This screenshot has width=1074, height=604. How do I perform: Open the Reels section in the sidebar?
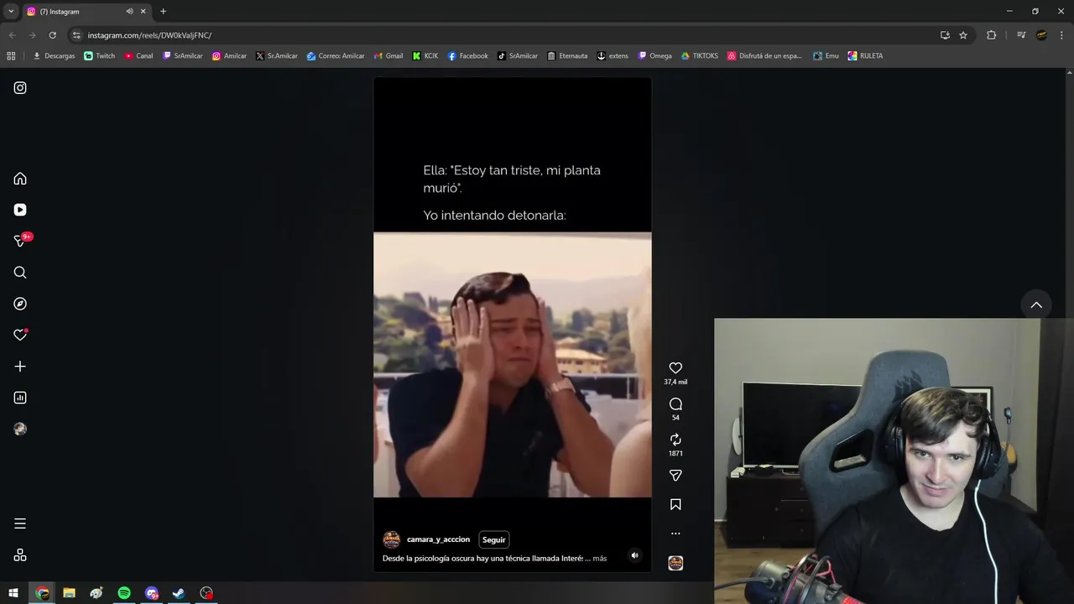(x=20, y=210)
